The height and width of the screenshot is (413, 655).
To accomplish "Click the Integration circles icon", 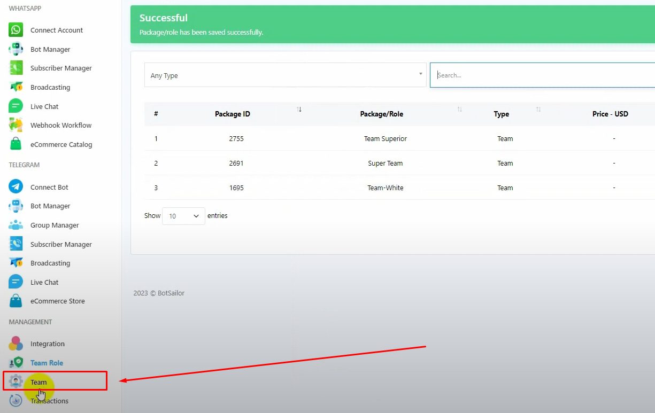I will pyautogui.click(x=16, y=344).
